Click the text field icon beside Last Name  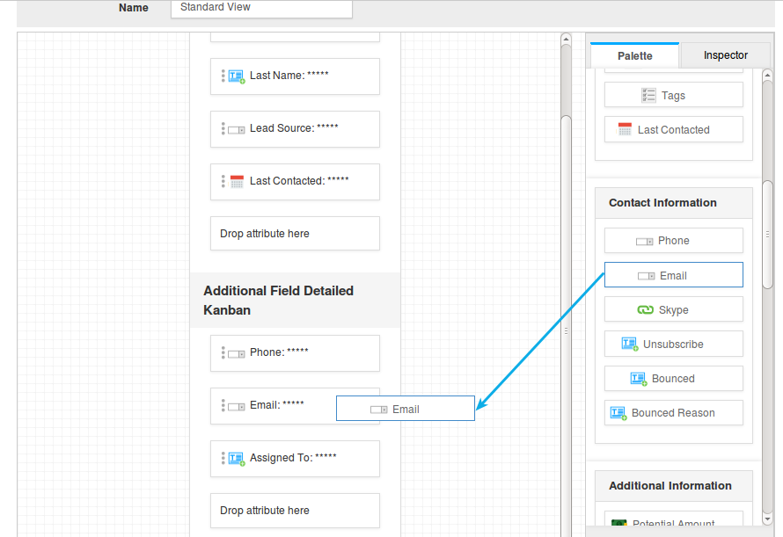click(x=234, y=76)
